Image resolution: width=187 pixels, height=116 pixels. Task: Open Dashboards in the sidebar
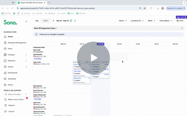click(x=13, y=73)
